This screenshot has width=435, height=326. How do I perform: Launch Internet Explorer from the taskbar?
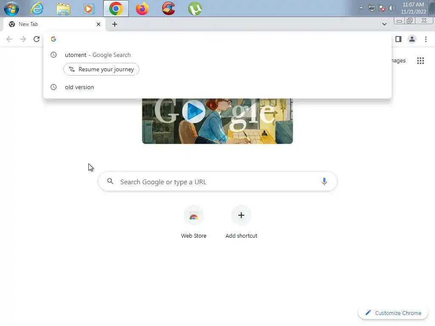point(37,8)
